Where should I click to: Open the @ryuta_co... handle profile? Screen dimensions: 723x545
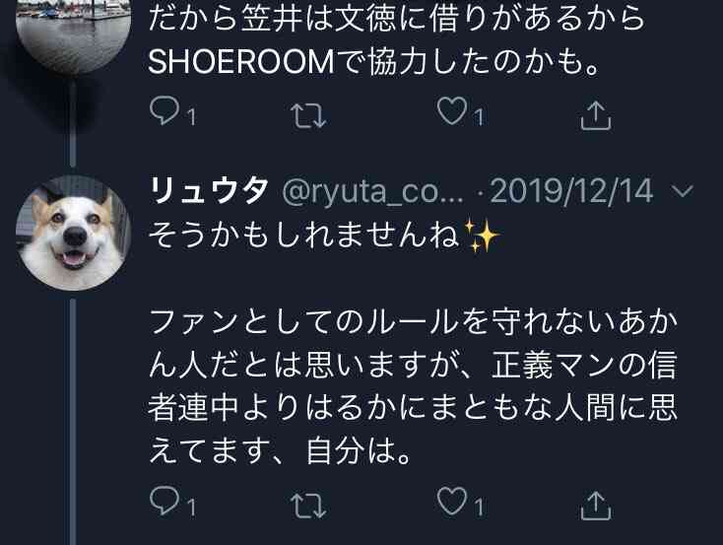click(x=372, y=191)
